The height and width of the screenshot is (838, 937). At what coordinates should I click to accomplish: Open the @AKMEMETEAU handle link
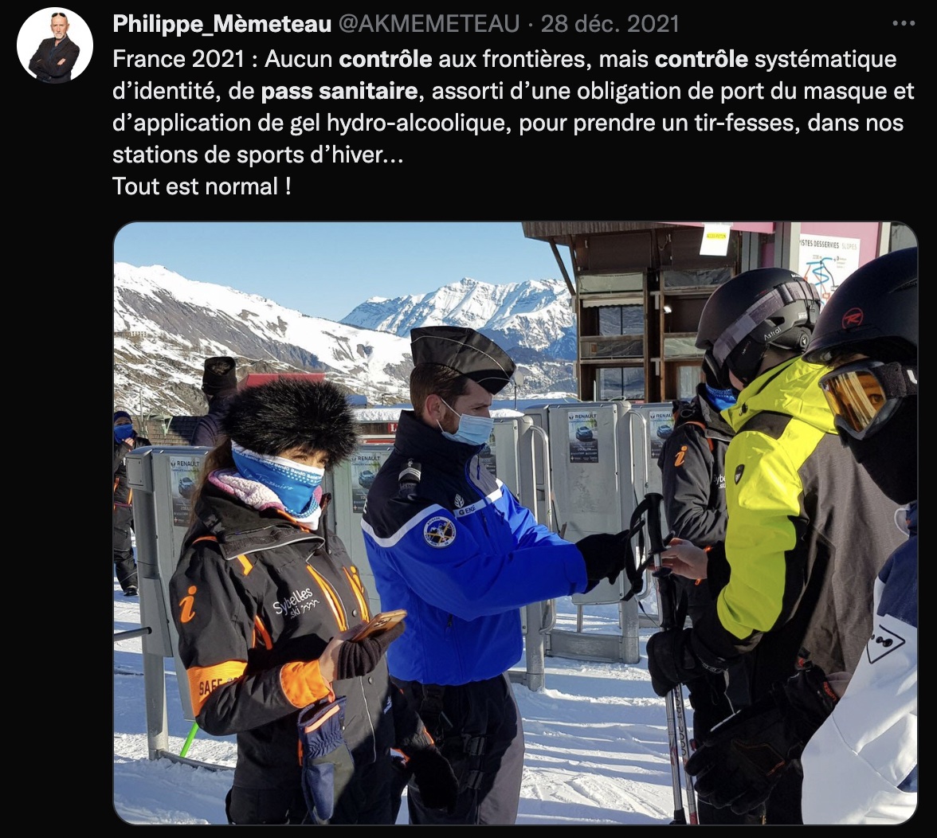tap(429, 24)
